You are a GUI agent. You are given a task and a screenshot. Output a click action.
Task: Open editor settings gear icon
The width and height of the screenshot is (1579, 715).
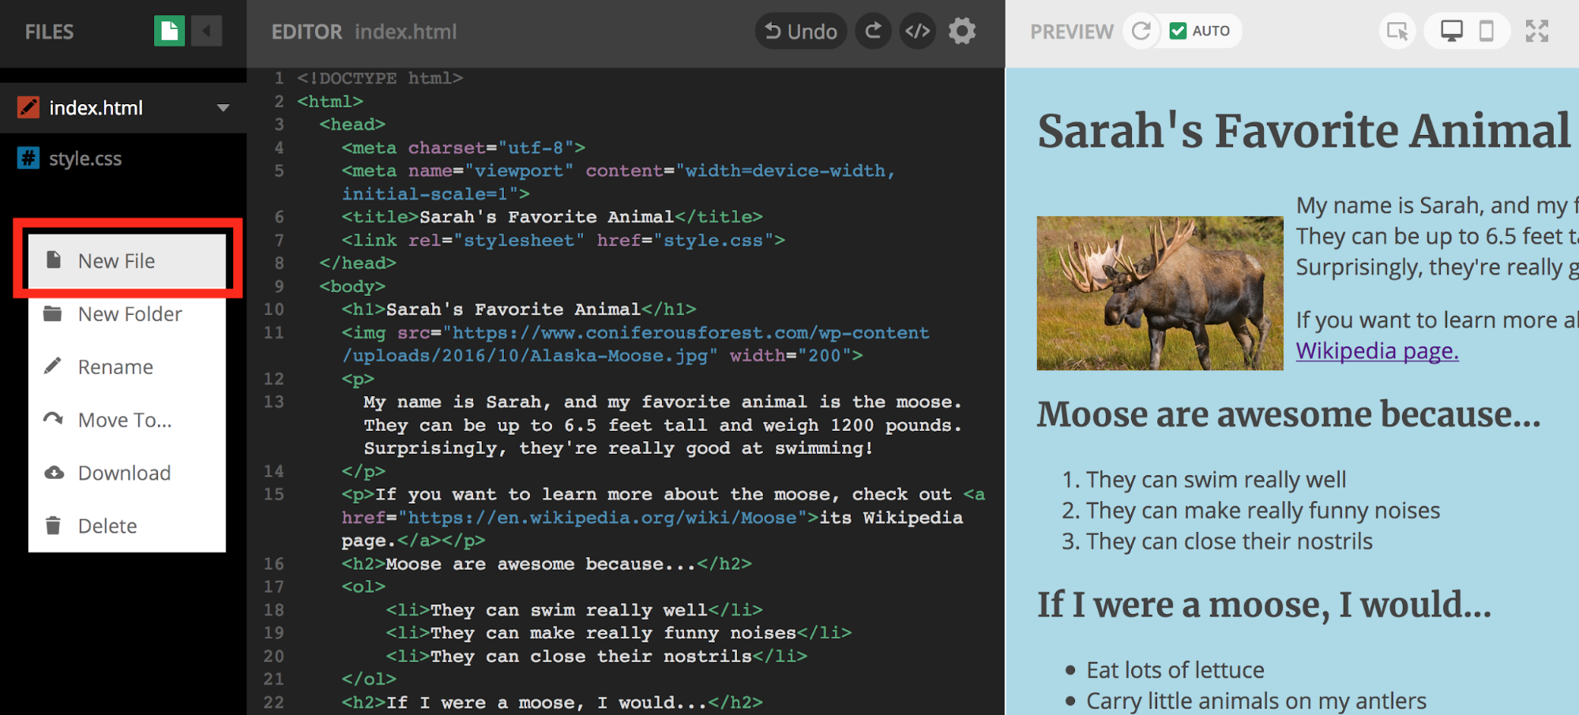962,32
